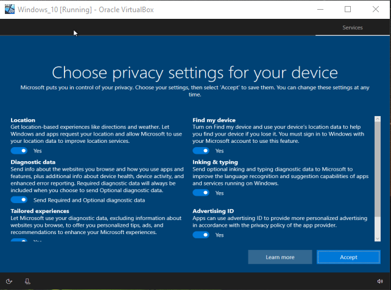Switch off the Inking & typing toggle

[x=201, y=193]
